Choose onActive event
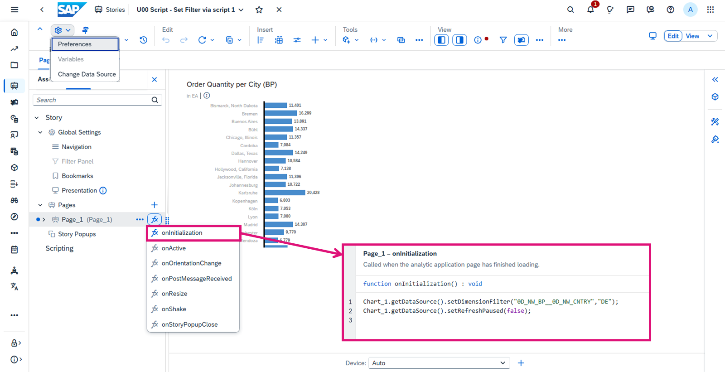This screenshot has width=725, height=372. [x=193, y=248]
